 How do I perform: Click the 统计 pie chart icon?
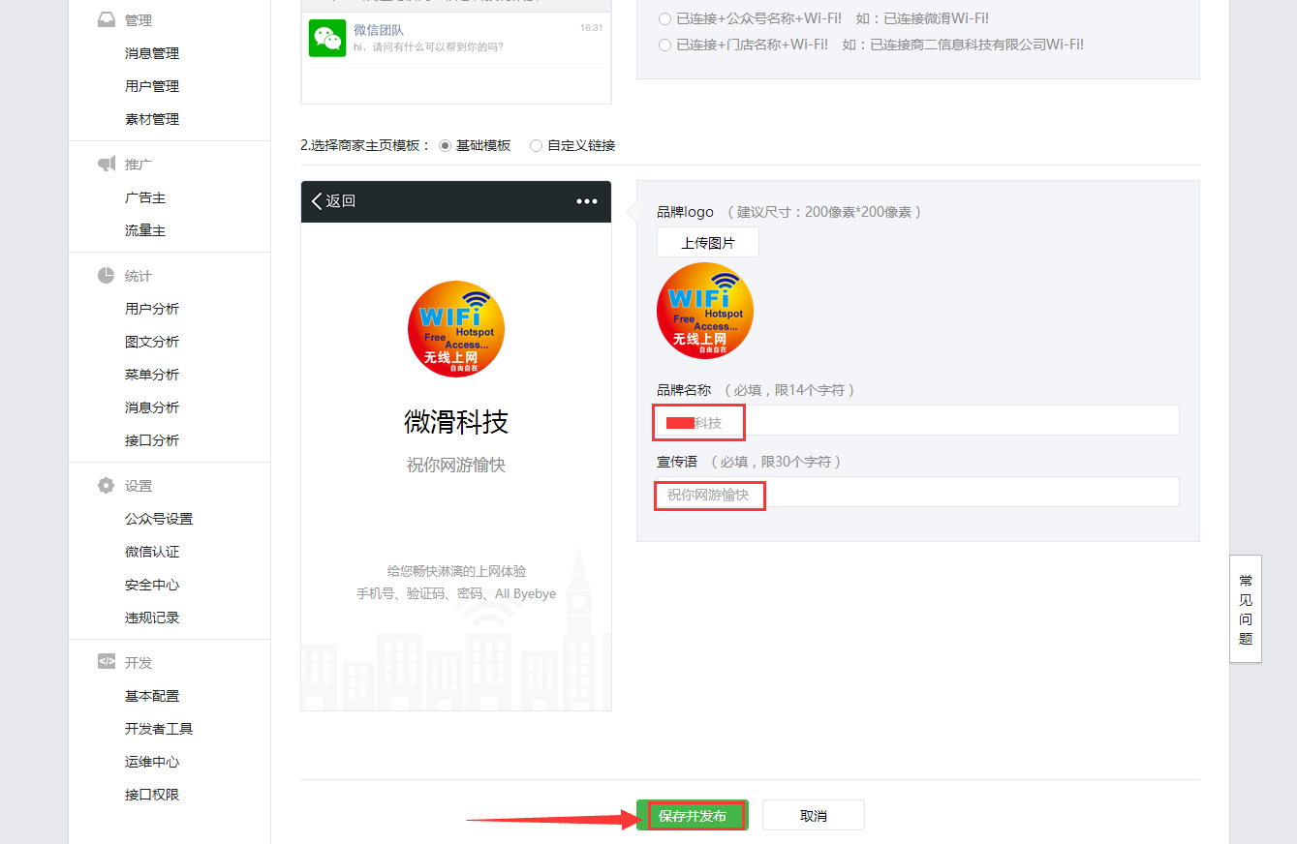tap(107, 276)
